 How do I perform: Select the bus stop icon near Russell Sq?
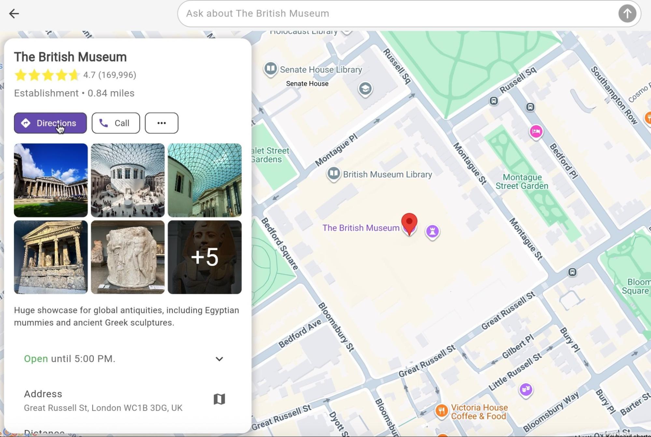[x=493, y=102]
